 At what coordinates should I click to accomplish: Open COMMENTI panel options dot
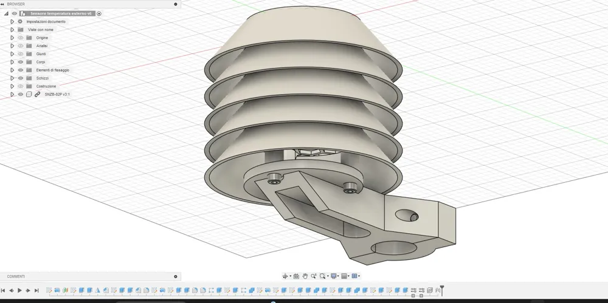pyautogui.click(x=176, y=276)
